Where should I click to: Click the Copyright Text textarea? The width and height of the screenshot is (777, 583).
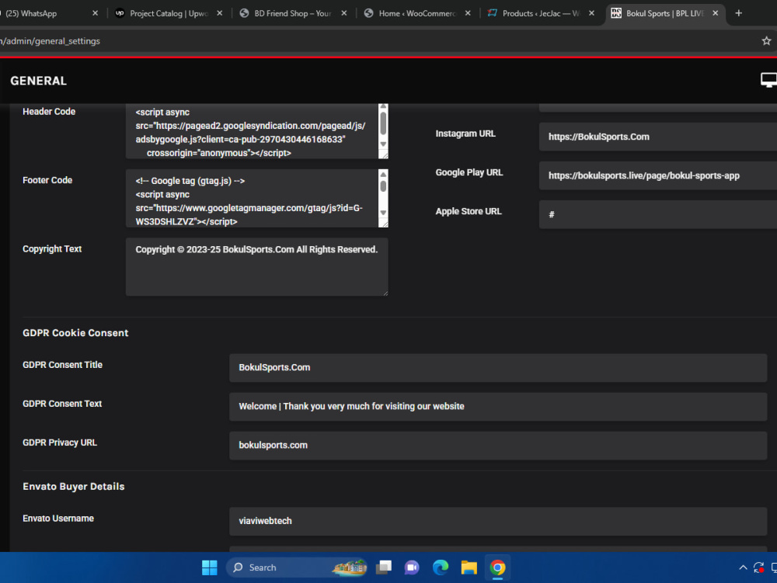coord(256,267)
